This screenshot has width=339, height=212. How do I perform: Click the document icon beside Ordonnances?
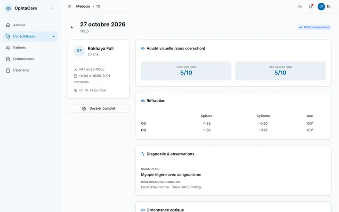[8, 59]
